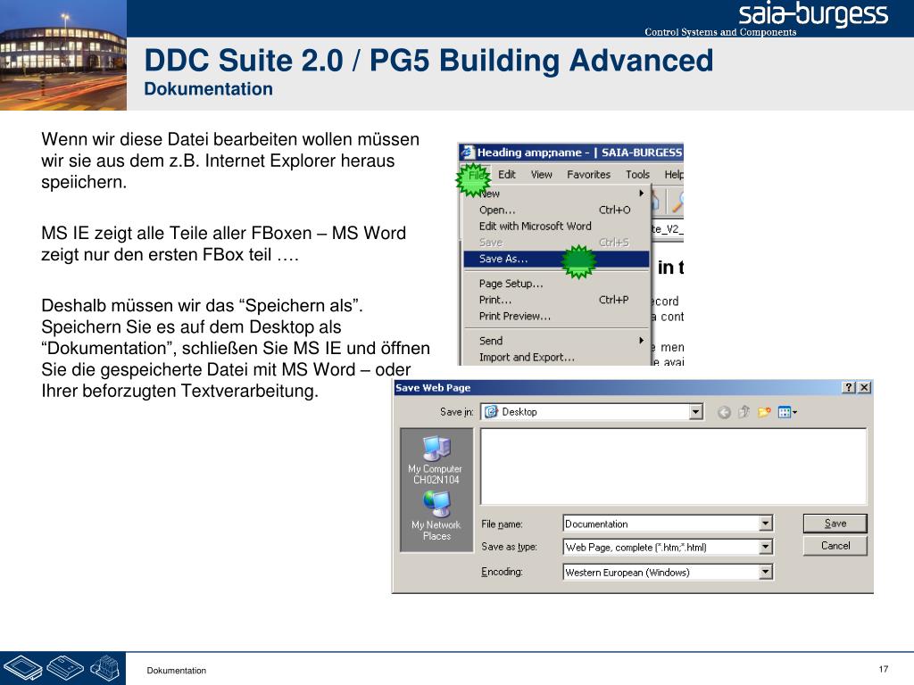The height and width of the screenshot is (685, 914).
Task: Open the Tools menu
Action: tap(637, 175)
